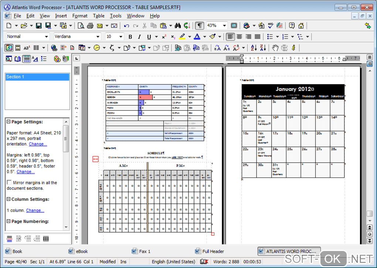The image size is (377, 268).
Task: Open the 43% zoom dropdown
Action: click(x=224, y=25)
